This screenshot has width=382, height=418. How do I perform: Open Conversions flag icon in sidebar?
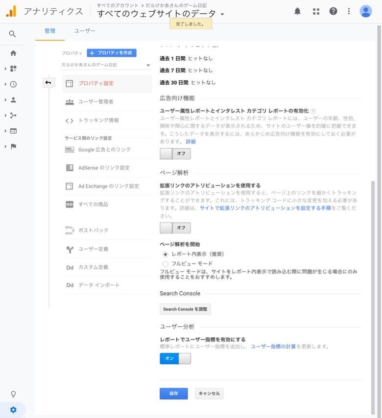(x=13, y=146)
